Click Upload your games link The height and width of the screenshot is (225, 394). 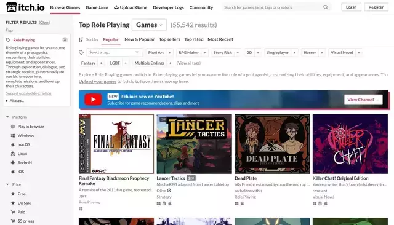pos(97,81)
